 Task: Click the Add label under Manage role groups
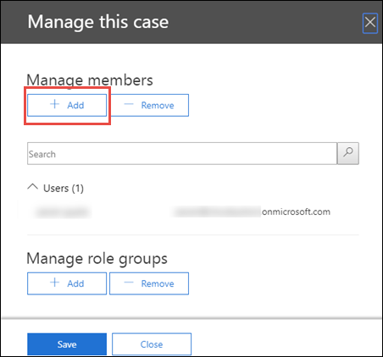pyautogui.click(x=75, y=283)
